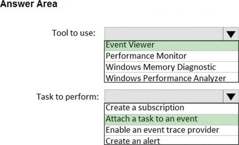The image size is (239, 145).
Task: Pick the Windows Memory Diagnostic option
Action: pos(161,67)
